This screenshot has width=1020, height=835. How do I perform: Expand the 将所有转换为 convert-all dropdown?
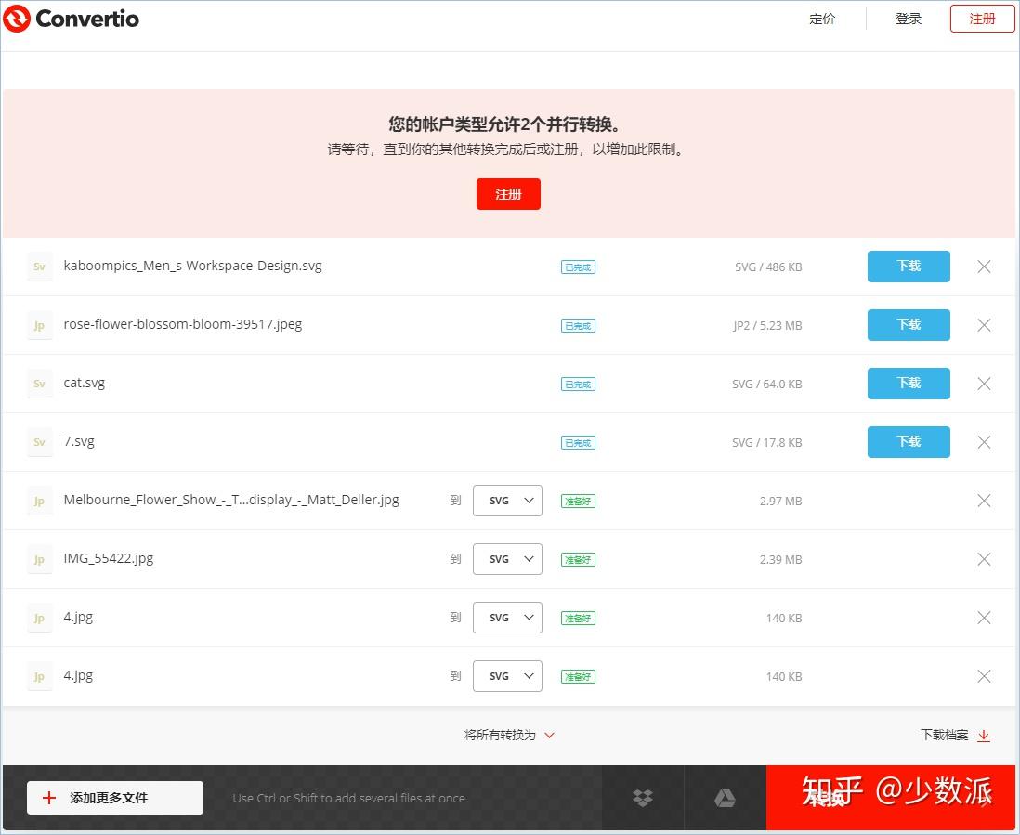coord(509,735)
